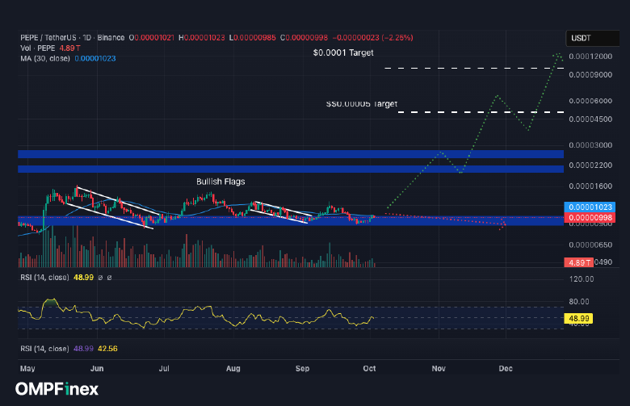Select the "$0.0001 Target" text annotation
The height and width of the screenshot is (406, 630).
point(344,52)
